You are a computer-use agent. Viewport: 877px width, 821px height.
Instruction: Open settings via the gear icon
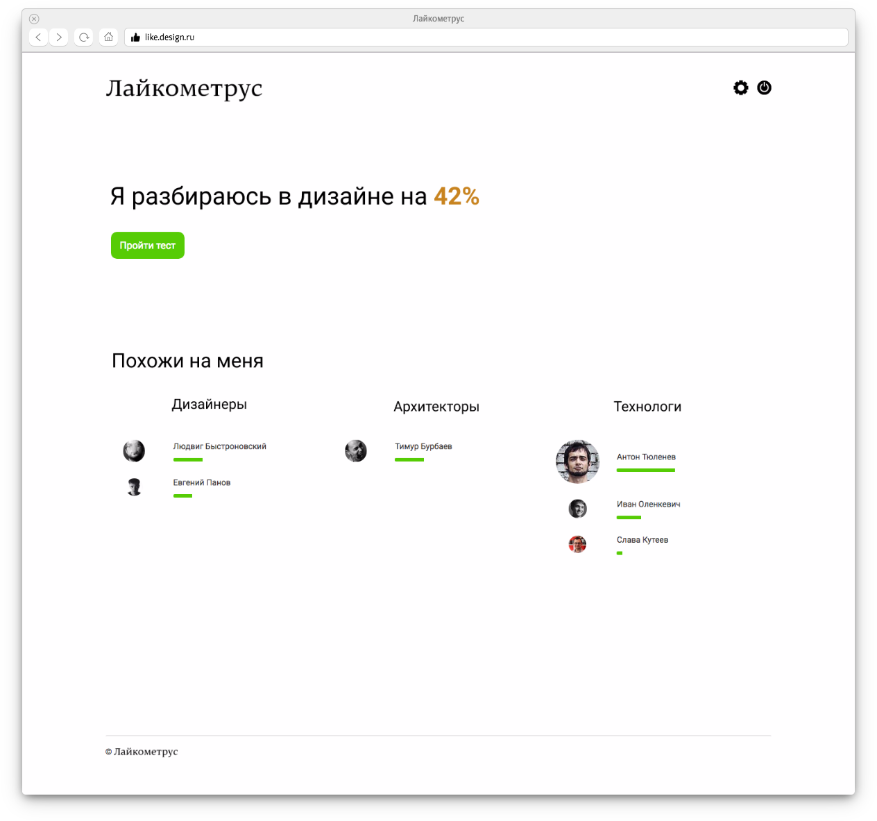[x=741, y=88]
